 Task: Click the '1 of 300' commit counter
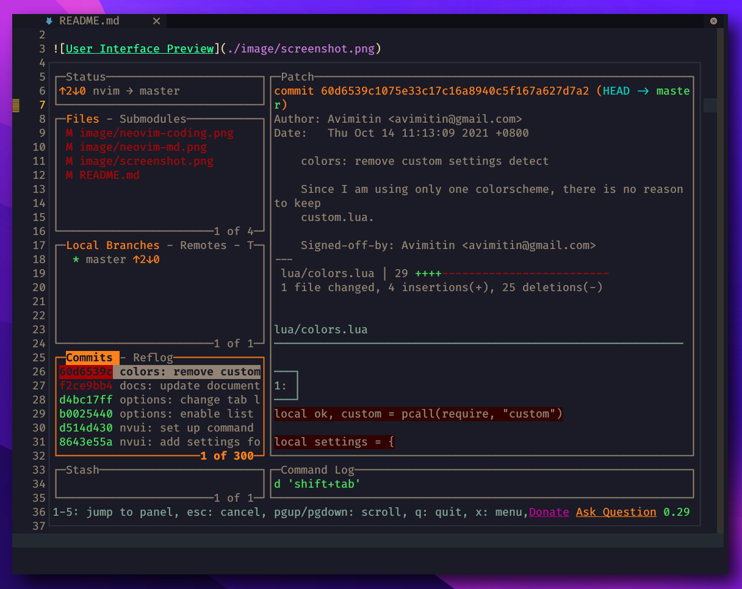click(227, 456)
